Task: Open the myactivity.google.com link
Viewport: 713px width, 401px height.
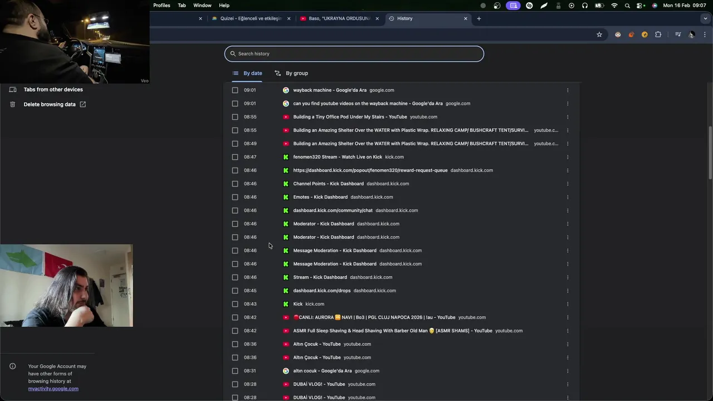Action: (53, 389)
